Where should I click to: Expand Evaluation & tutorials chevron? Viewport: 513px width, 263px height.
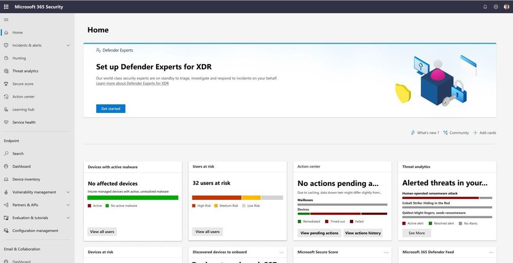tap(68, 217)
